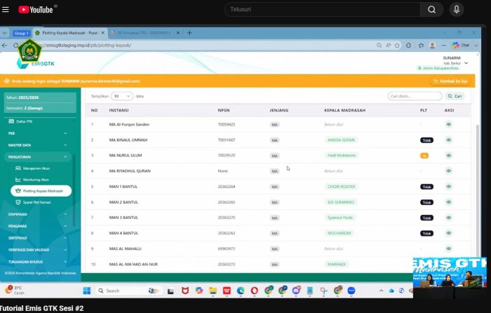Click the Group 1 tab group label
Screen dimensions: 491x313
[x=21, y=33]
